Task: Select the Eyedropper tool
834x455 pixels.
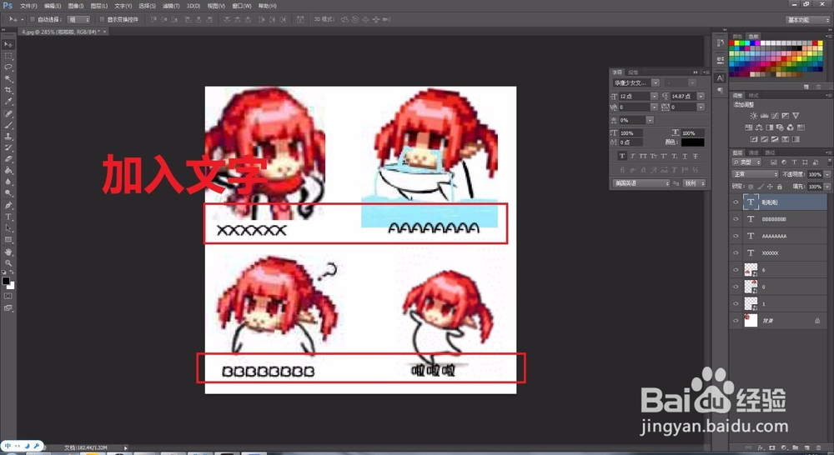Action: (x=8, y=102)
